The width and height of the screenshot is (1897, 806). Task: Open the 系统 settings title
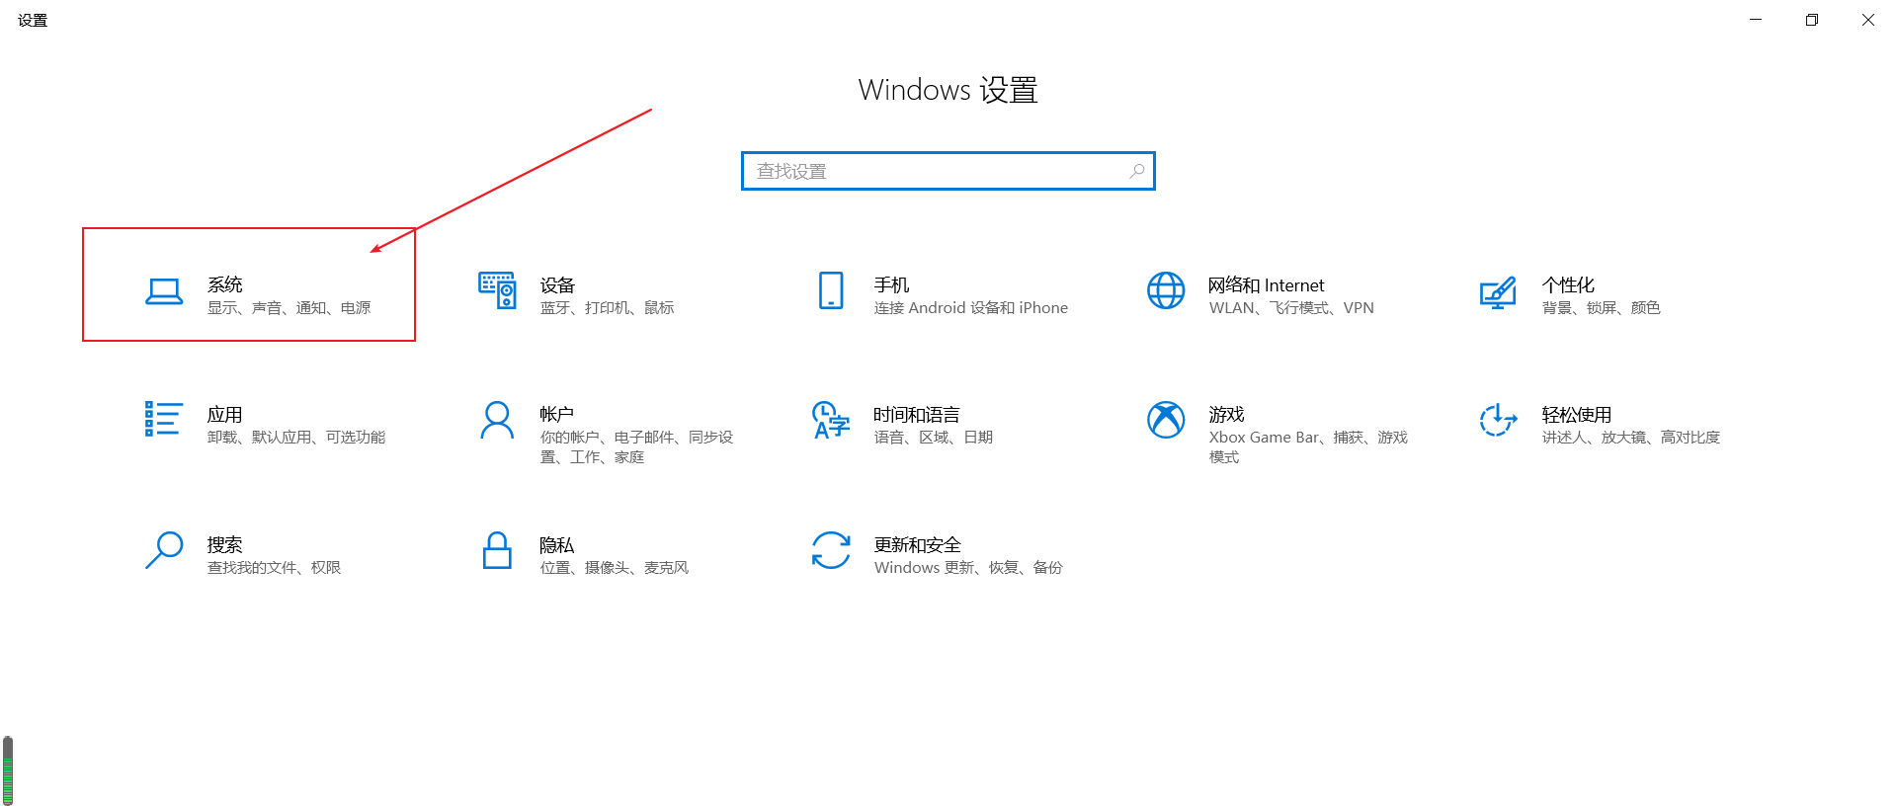pyautogui.click(x=224, y=284)
